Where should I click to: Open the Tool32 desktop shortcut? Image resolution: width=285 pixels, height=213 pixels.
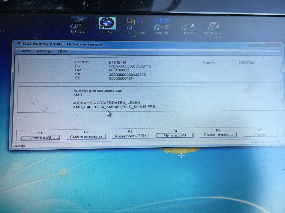tap(190, 29)
